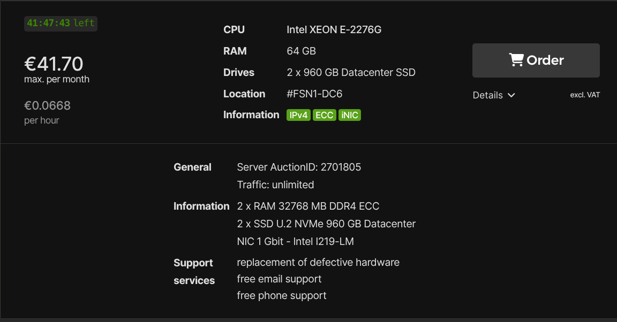Viewport: 617px width, 322px height.
Task: Select the ECC green badge
Action: coord(324,115)
